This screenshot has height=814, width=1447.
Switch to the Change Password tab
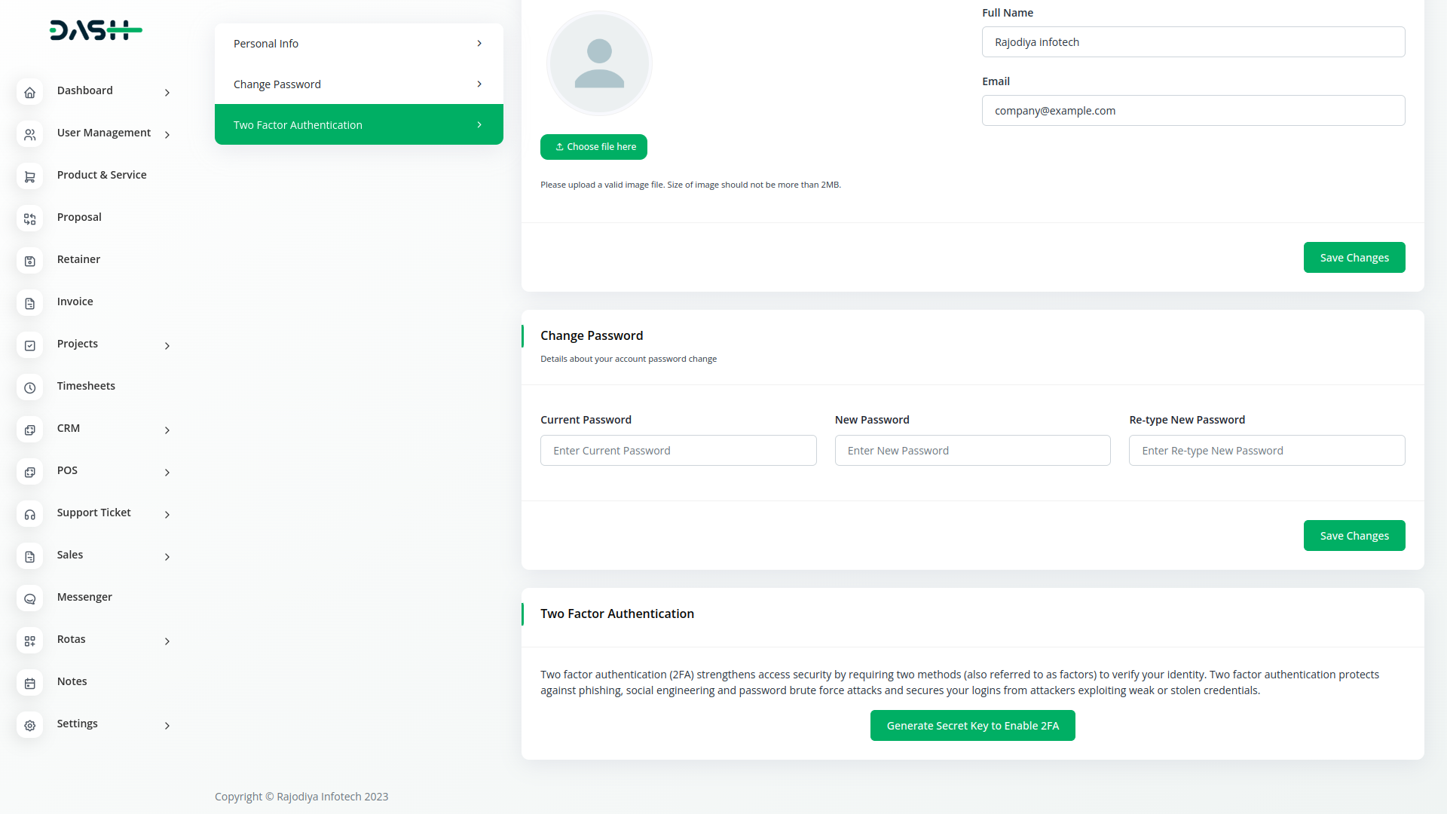(359, 84)
